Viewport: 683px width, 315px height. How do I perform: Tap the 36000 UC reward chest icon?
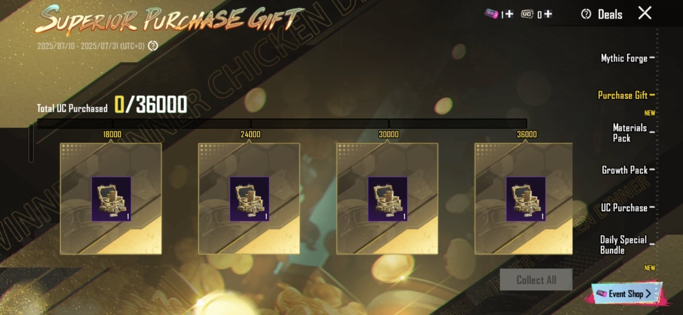pyautogui.click(x=526, y=199)
